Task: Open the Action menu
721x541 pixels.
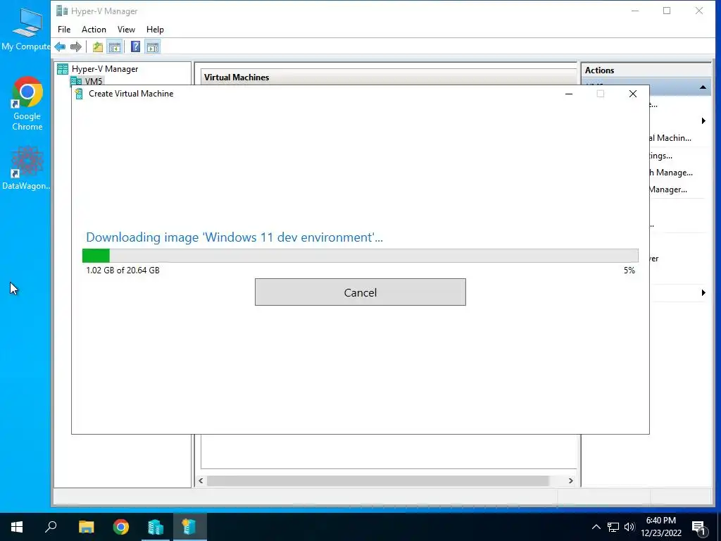Action: pyautogui.click(x=94, y=30)
